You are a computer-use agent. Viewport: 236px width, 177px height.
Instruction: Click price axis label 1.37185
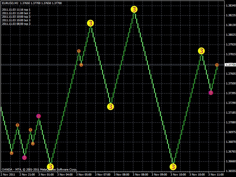(231, 113)
